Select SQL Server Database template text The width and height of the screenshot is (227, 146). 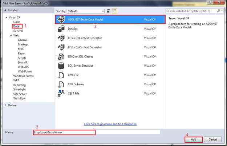pyautogui.click(x=81, y=66)
